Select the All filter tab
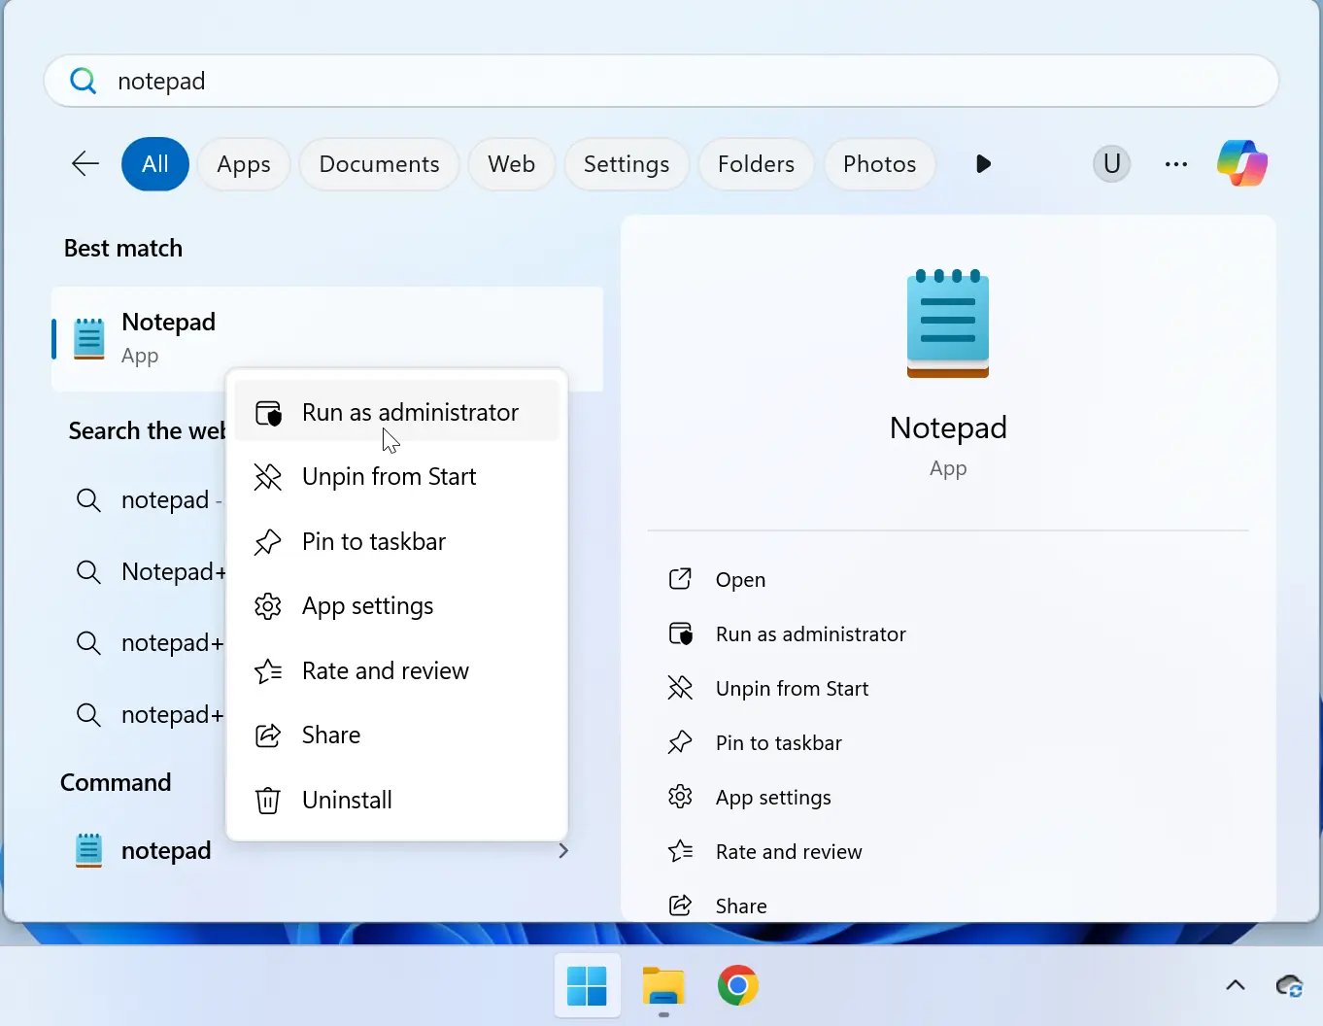This screenshot has height=1026, width=1323. [x=155, y=164]
